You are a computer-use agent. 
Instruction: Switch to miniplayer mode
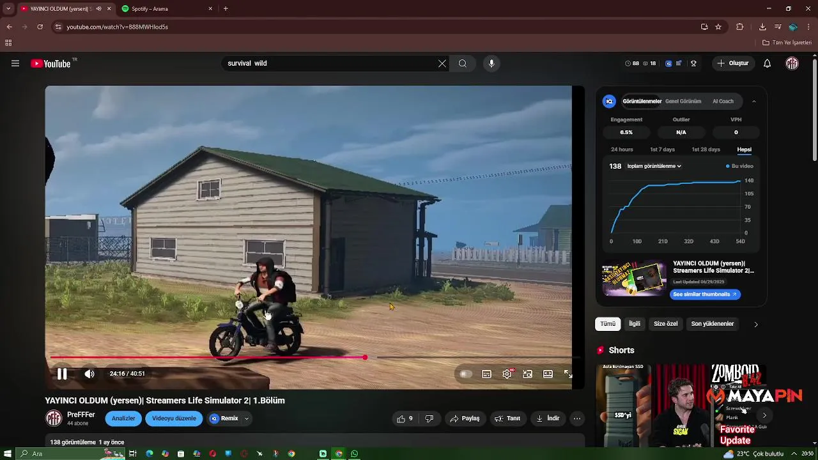tap(527, 374)
